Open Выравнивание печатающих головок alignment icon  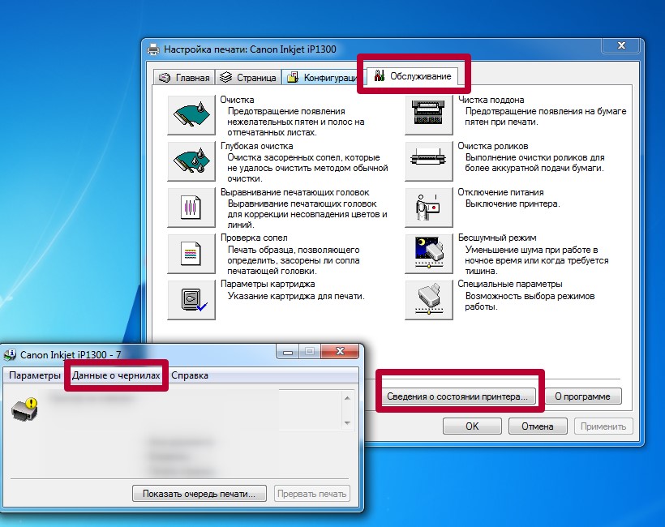tap(190, 208)
